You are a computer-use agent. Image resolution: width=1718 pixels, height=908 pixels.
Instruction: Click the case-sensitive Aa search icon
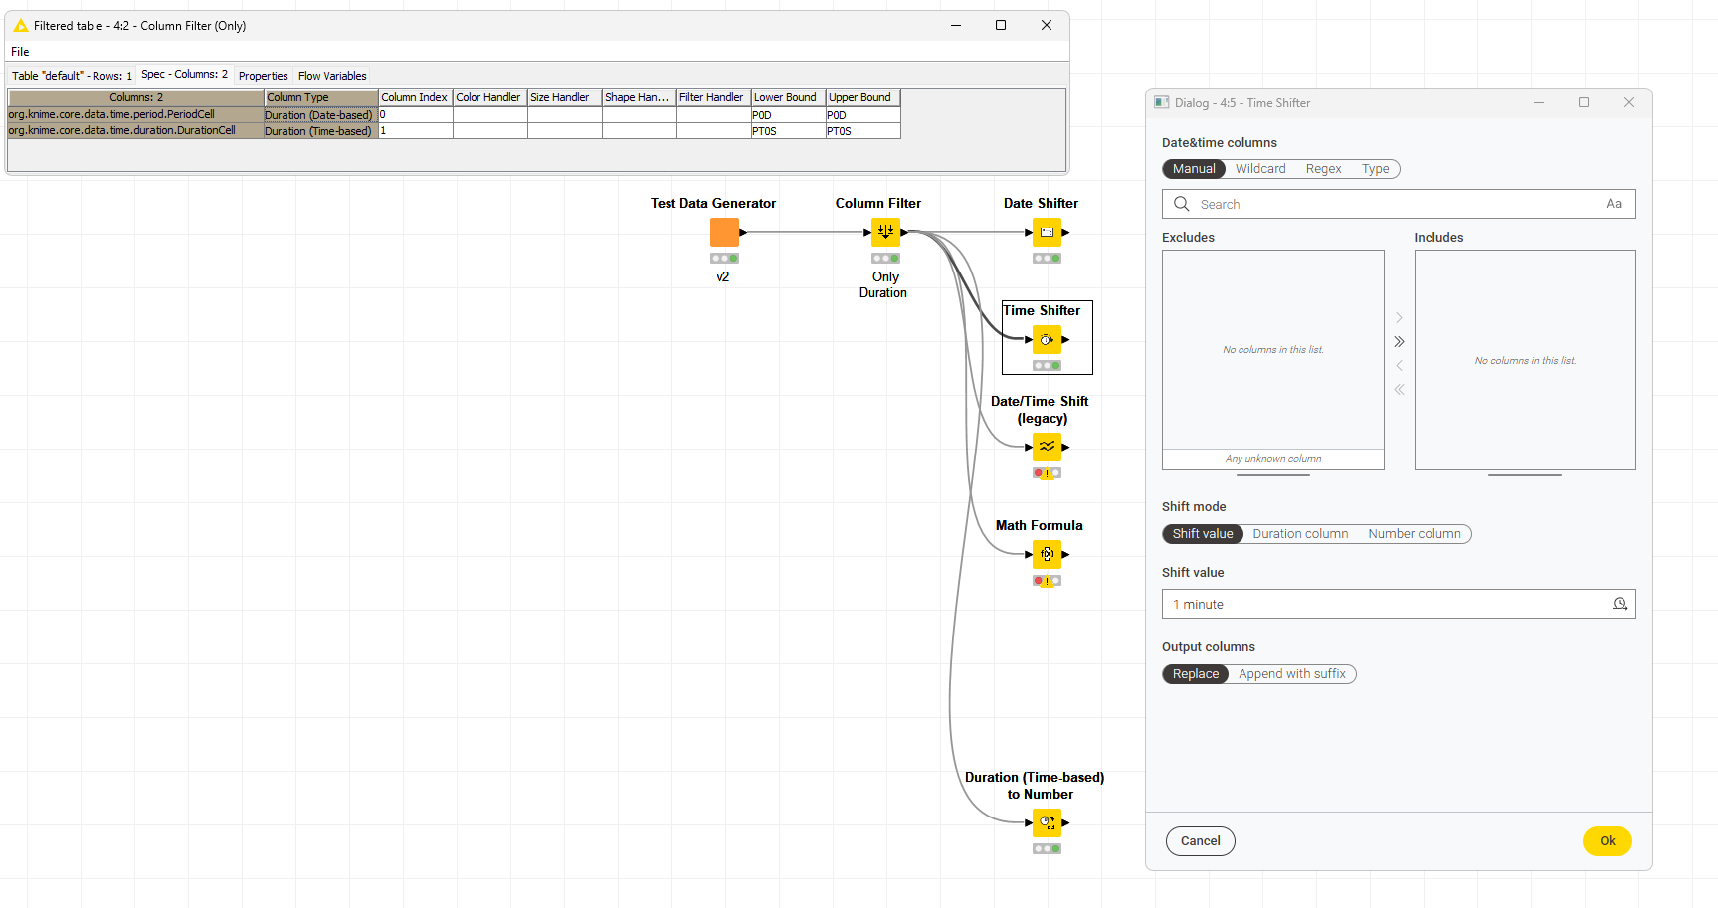[x=1613, y=204]
